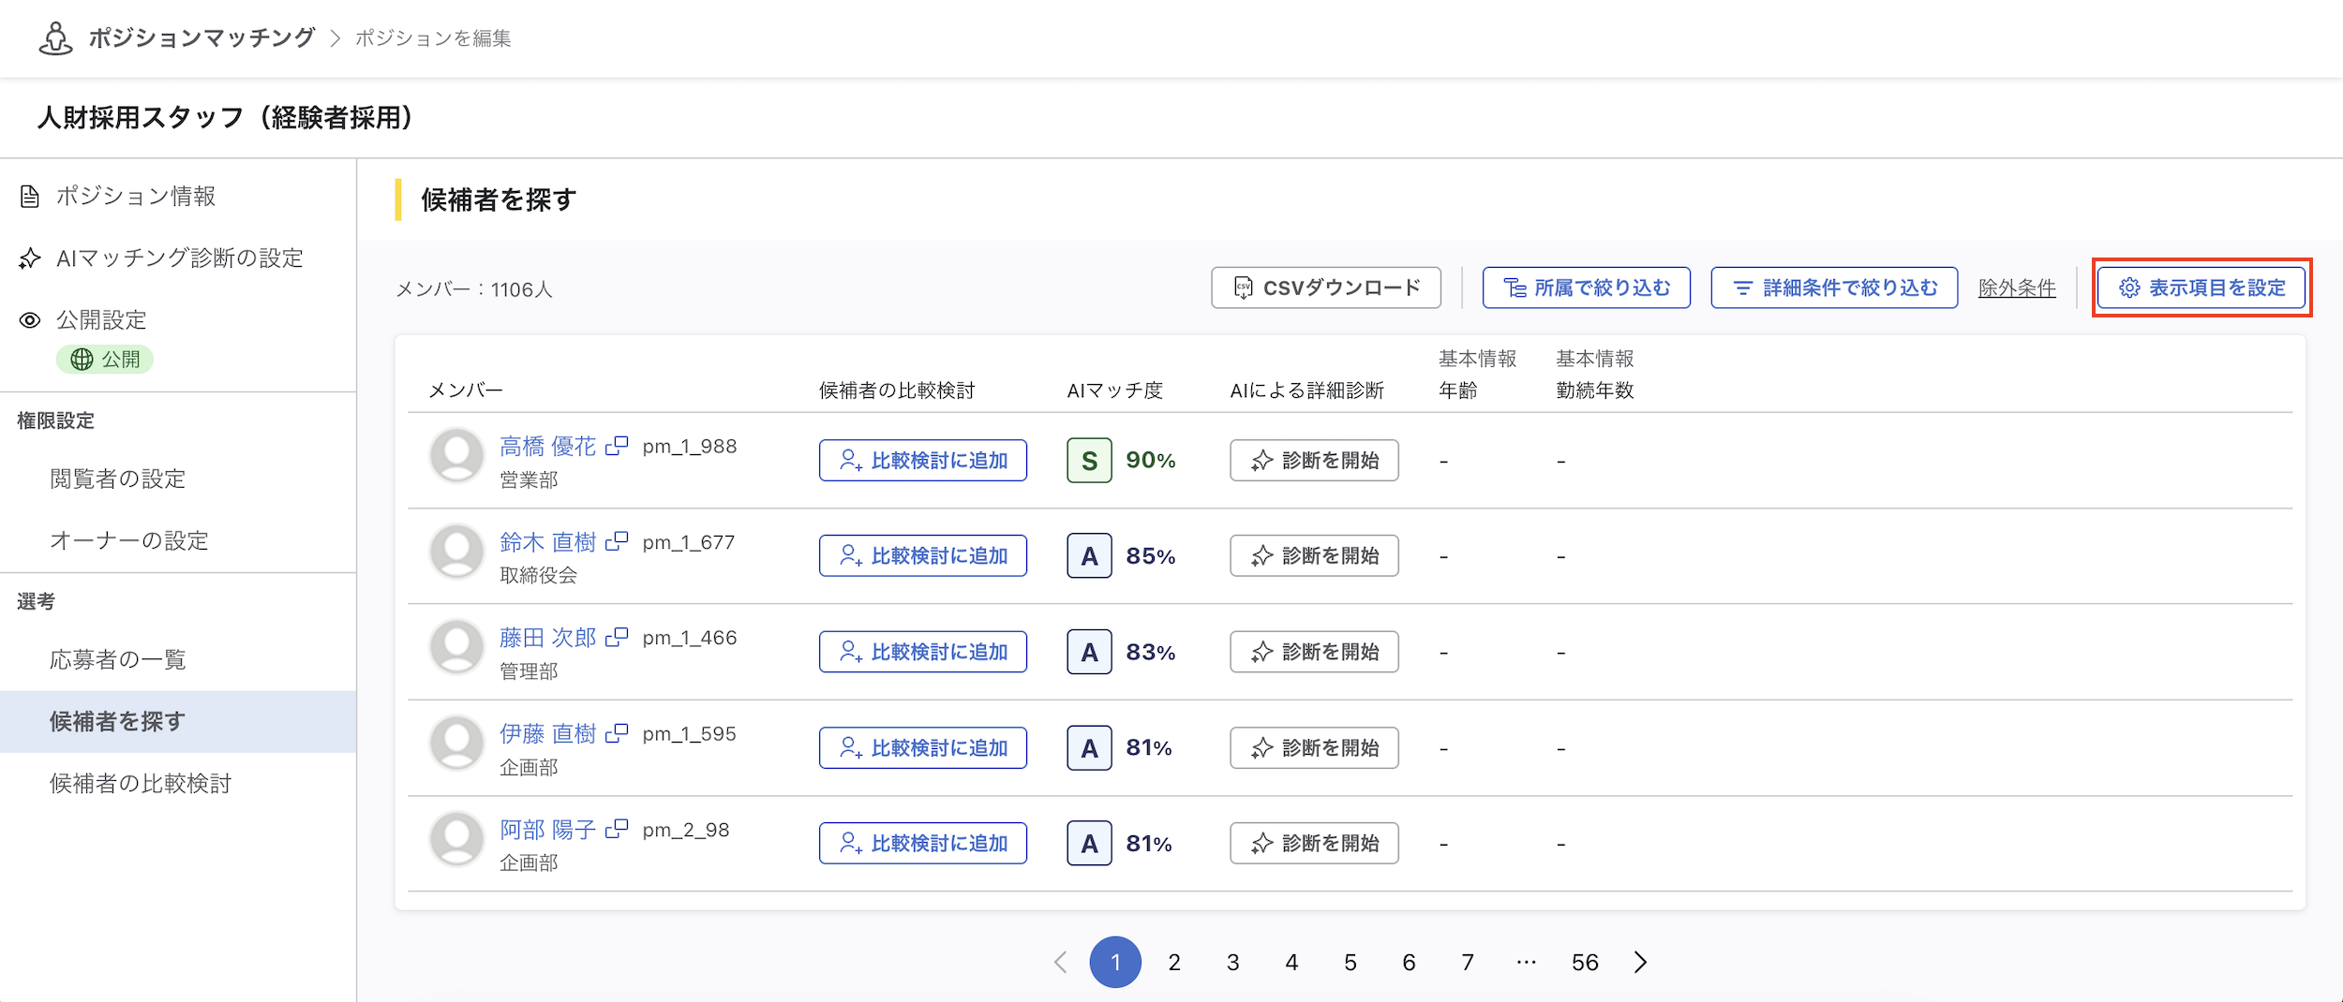The image size is (2343, 1002).
Task: Click the 除外条件 link
Action: click(2017, 288)
